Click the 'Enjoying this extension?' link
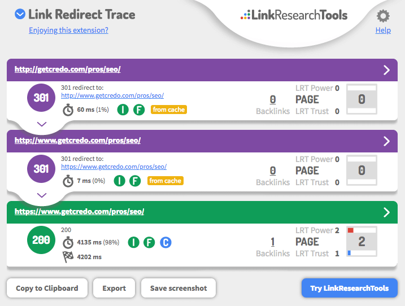 click(68, 30)
